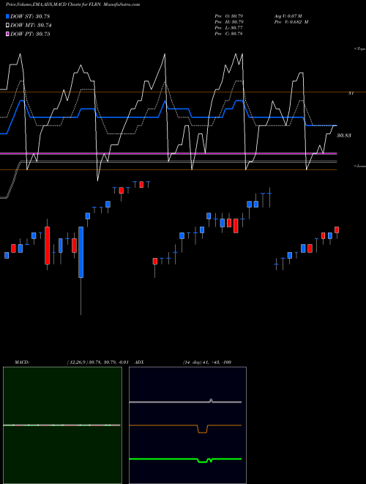The image size is (366, 484).
Task: Click the 30.83 price label
Action: click(344, 135)
